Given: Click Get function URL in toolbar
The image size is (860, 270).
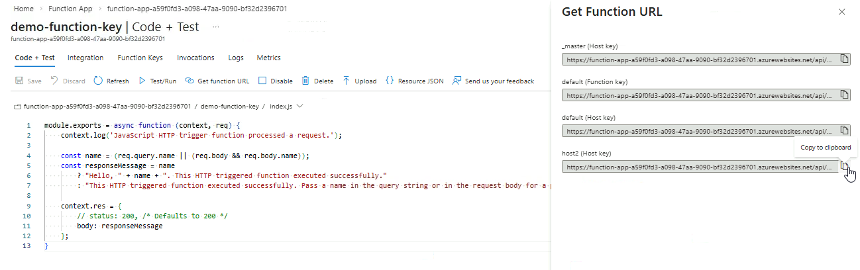Looking at the screenshot, I should [217, 81].
